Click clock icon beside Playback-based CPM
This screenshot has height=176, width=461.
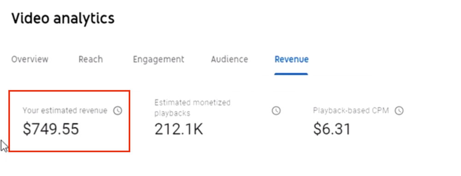[399, 111]
